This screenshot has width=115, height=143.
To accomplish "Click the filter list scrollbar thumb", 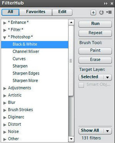I will (71, 61).
